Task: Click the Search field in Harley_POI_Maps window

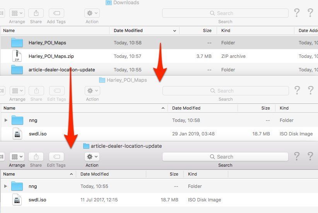Action: pos(225,91)
